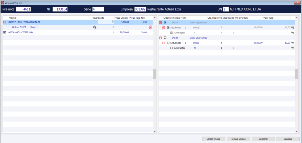This screenshot has width=302, height=143.
Task: Check order 04528 checkbox
Action: point(165,38)
